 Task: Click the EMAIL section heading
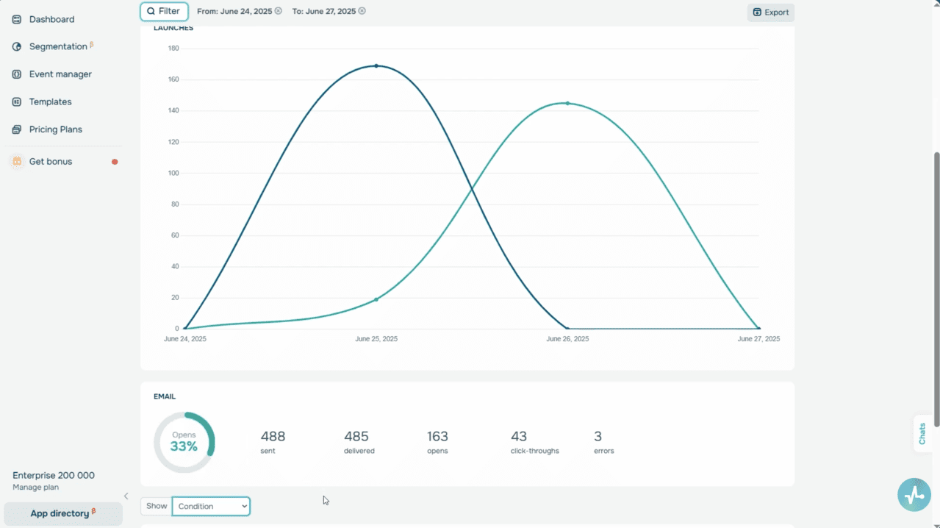click(165, 396)
